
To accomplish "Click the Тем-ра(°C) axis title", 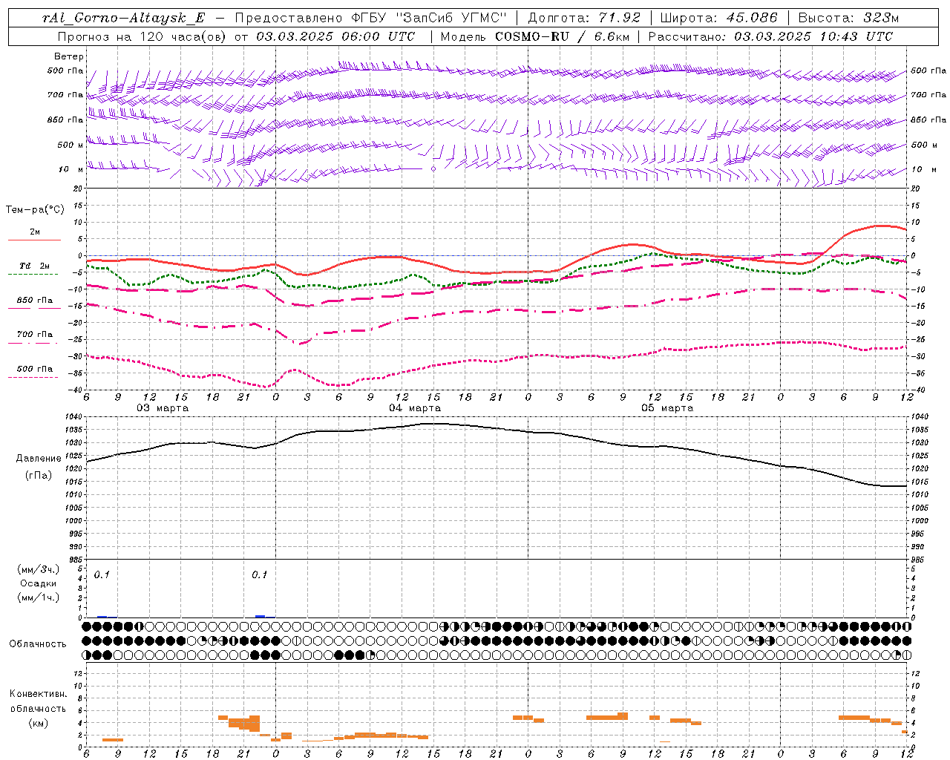I will click(x=35, y=210).
